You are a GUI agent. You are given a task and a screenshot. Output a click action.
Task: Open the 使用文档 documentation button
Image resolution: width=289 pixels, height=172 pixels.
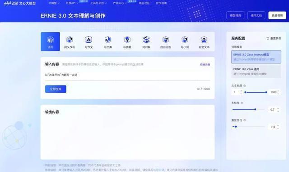coord(256,15)
